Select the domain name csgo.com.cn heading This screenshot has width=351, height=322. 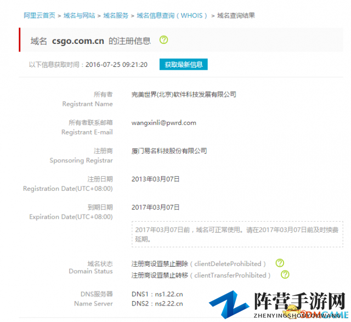[x=78, y=41]
